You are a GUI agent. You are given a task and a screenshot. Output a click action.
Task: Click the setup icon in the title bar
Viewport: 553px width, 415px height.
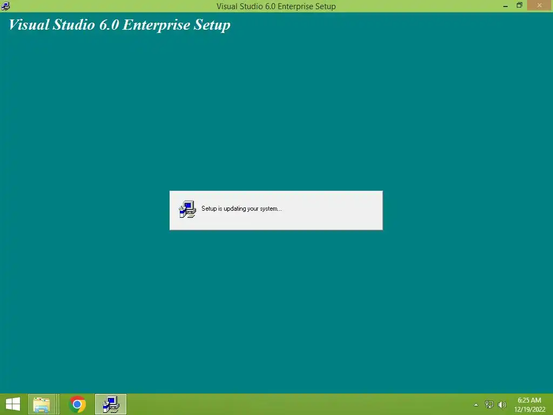coord(5,5)
